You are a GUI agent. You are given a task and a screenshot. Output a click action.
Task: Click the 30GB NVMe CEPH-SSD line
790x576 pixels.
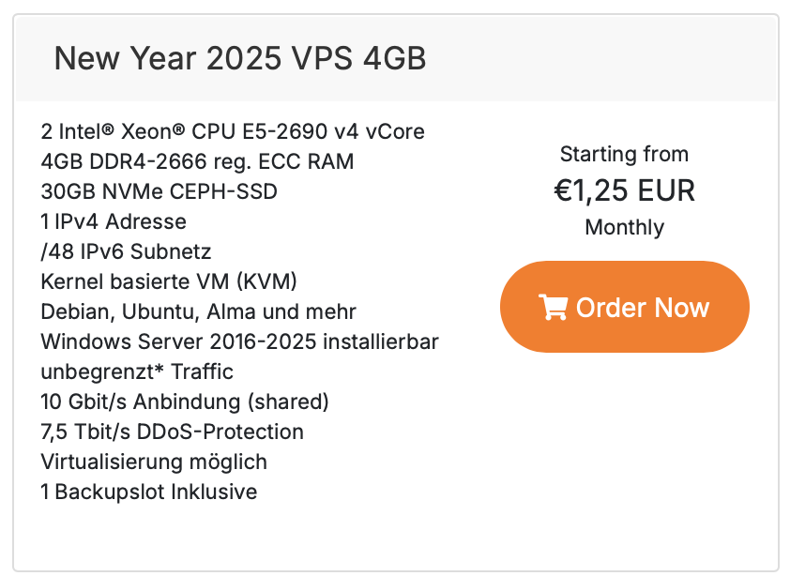(x=160, y=191)
